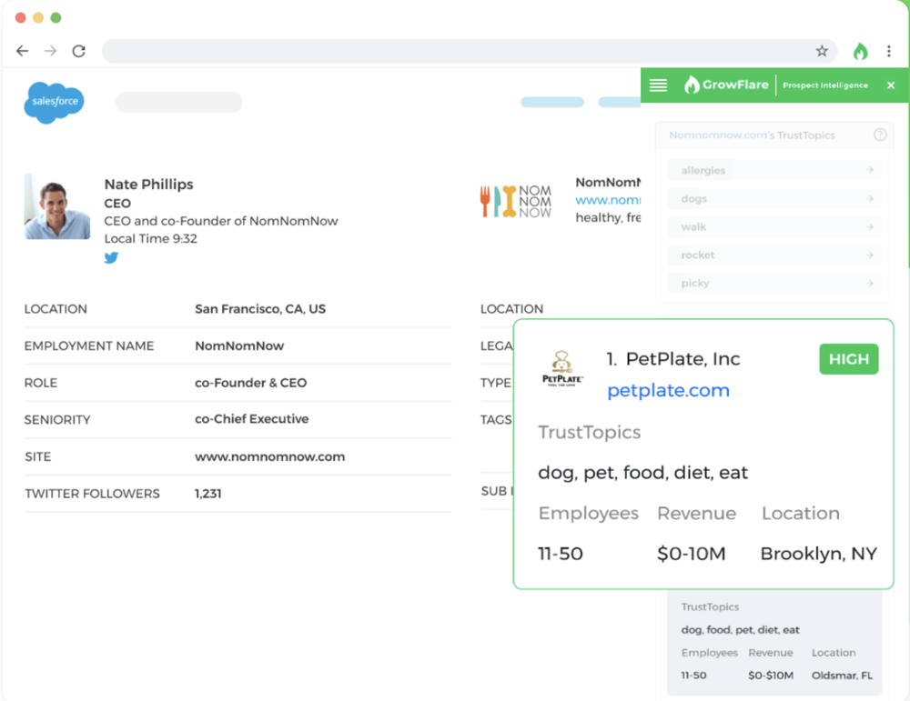
Task: Bookmark the page using the star icon
Action: pos(822,51)
